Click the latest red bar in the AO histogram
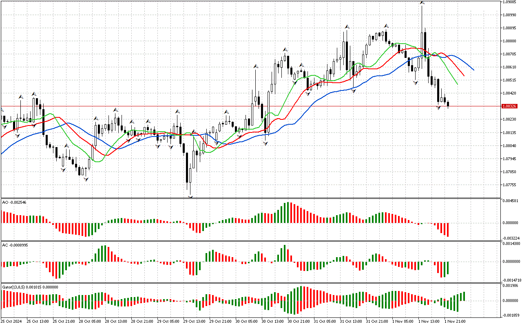 click(448, 230)
